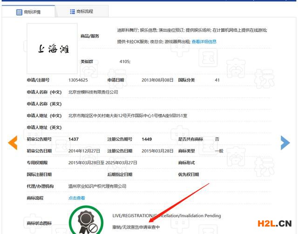Click the 专用权期限 date range value
The width and height of the screenshot is (298, 234).
tap(102, 163)
